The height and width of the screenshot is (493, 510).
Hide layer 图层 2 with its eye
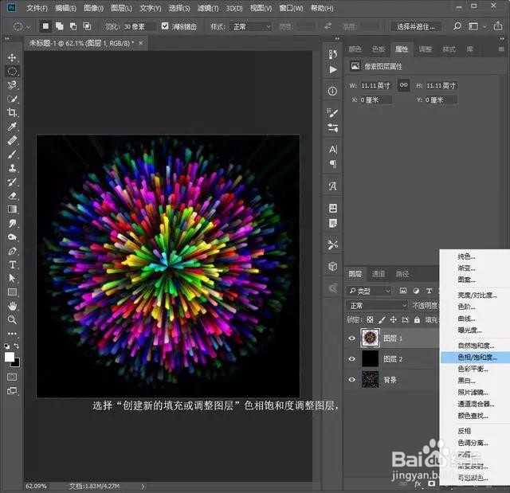351,358
